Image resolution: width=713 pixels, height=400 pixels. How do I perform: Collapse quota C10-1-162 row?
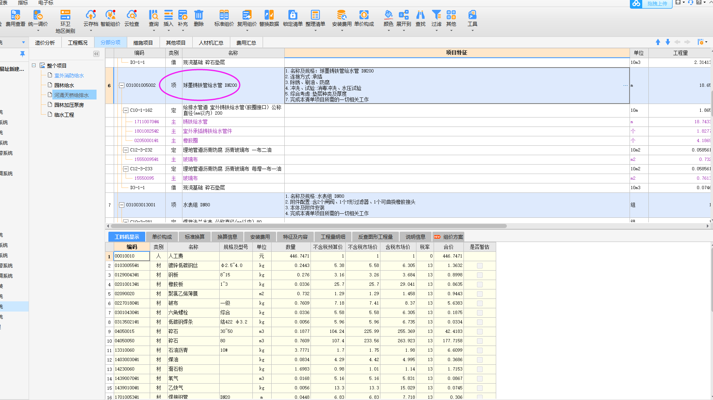coord(126,111)
